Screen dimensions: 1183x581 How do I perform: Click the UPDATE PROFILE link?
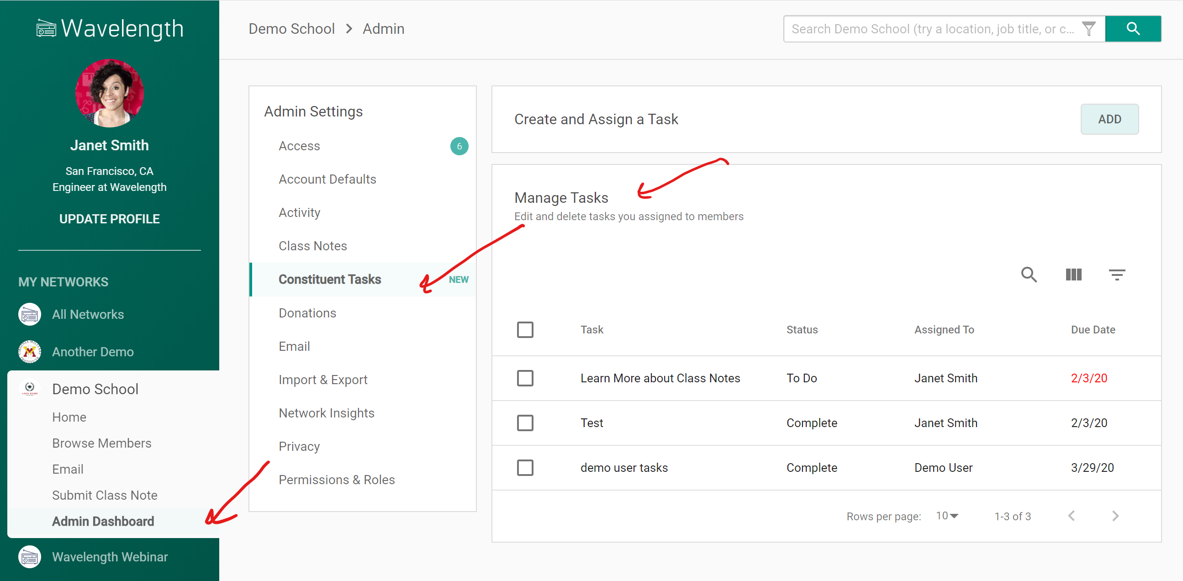(x=109, y=219)
